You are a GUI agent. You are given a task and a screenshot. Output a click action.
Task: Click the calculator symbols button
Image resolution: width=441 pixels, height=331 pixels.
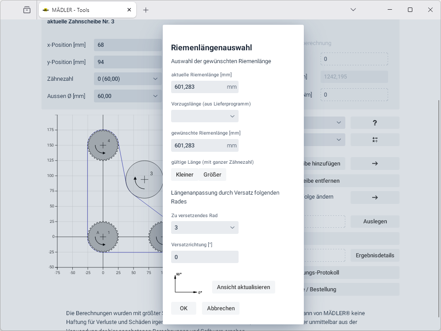click(x=374, y=139)
